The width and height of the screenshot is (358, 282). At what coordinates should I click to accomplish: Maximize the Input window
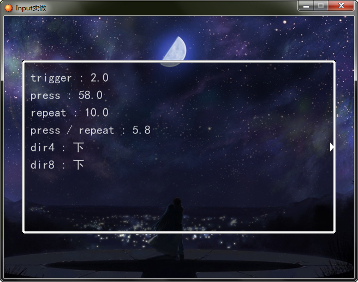click(x=321, y=5)
